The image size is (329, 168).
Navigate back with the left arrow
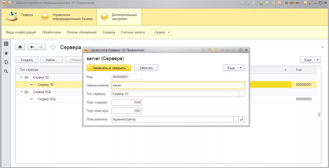[32, 47]
